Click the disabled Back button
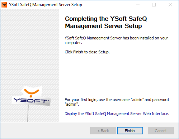 (x=103, y=130)
